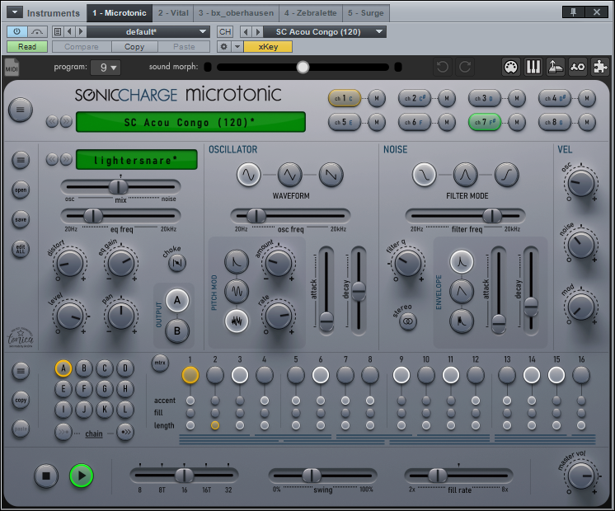615x511 pixels.
Task: Click the Copy preset button
Action: [x=134, y=47]
